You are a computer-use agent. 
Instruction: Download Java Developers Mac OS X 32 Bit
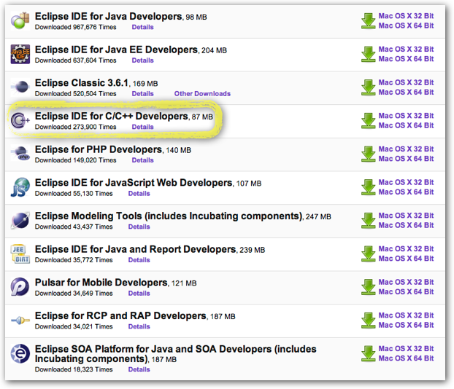pyautogui.click(x=406, y=16)
